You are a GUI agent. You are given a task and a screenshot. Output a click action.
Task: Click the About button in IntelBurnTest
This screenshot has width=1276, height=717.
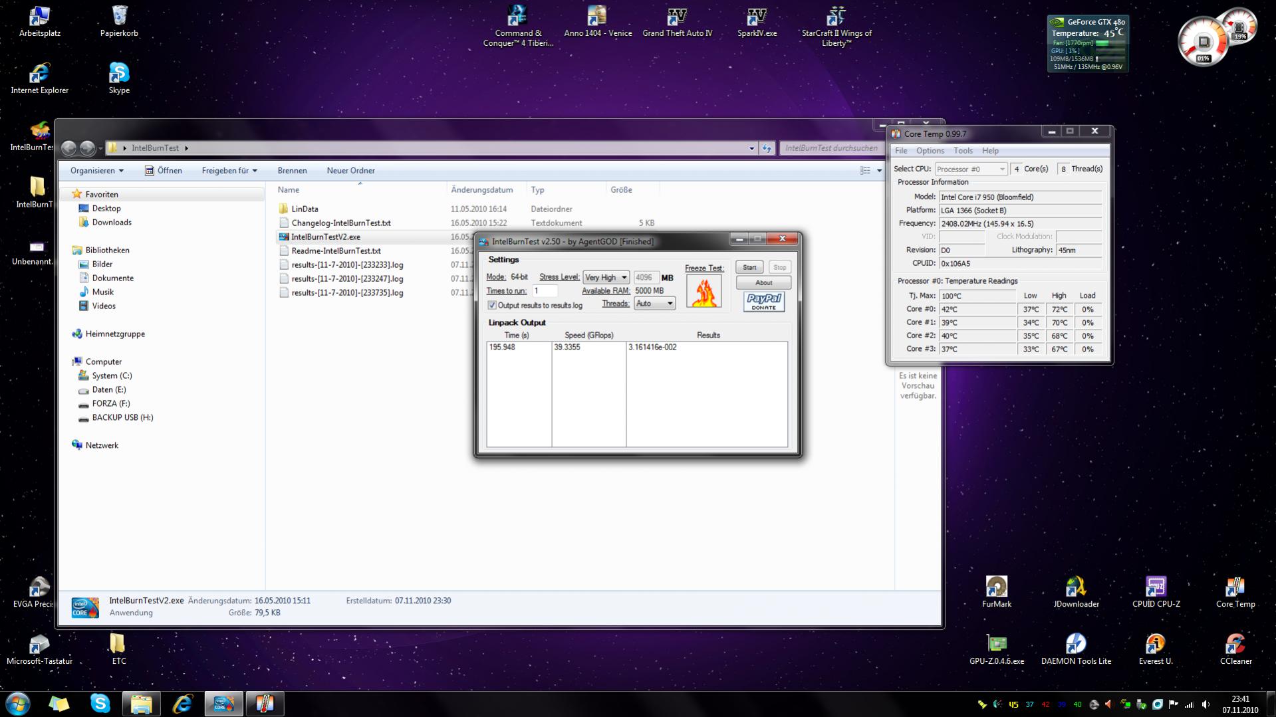(x=763, y=282)
